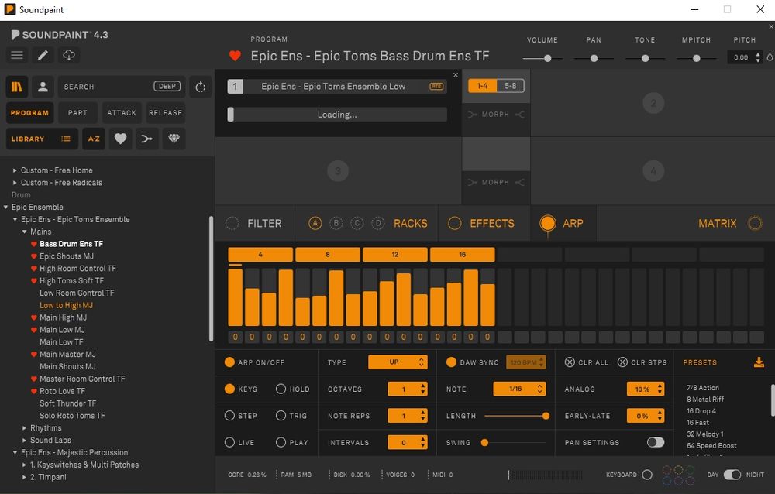Show favorites with the heart filter icon
The width and height of the screenshot is (775, 494).
[x=121, y=139]
